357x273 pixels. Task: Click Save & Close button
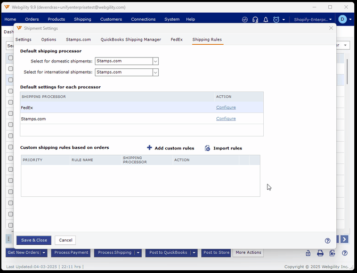pyautogui.click(x=34, y=240)
